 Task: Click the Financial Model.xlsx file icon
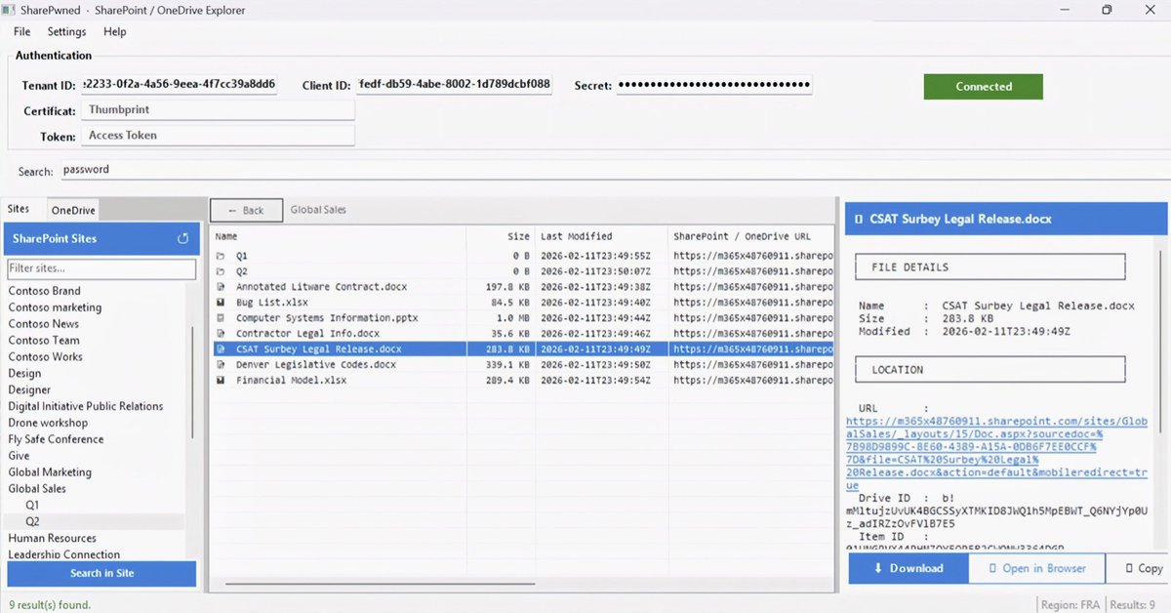220,381
